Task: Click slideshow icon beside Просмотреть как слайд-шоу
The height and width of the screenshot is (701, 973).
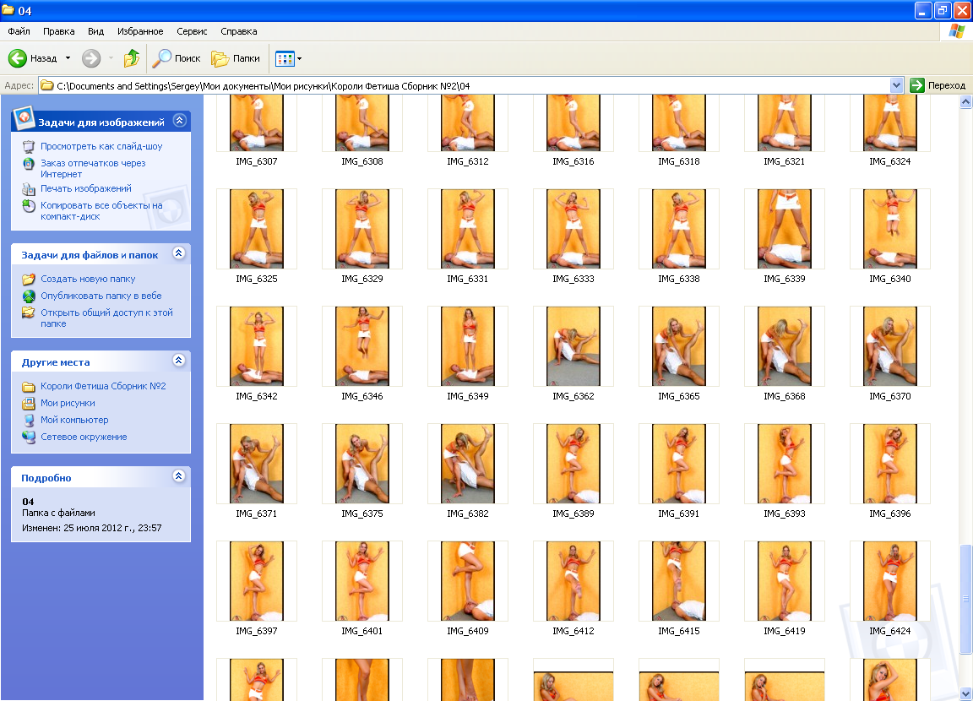Action: (29, 146)
